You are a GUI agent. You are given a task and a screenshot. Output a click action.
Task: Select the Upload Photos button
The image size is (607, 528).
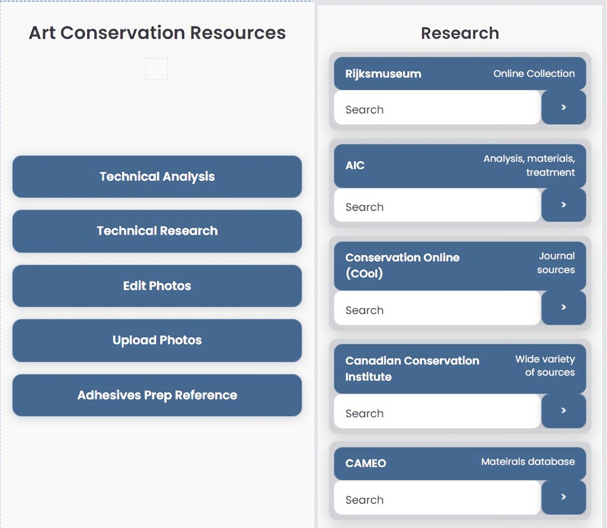pos(157,340)
